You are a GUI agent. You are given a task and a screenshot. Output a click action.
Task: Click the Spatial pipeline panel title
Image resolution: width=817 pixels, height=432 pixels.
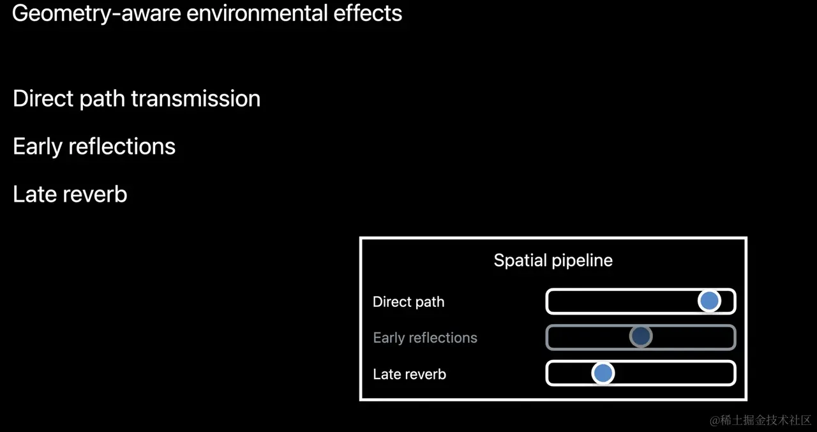(553, 260)
